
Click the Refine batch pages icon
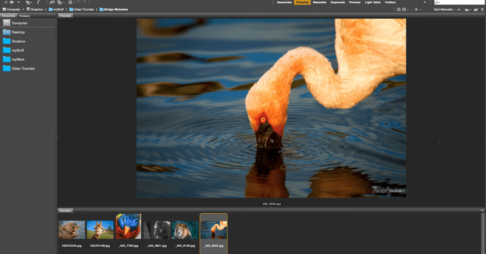[x=59, y=2]
